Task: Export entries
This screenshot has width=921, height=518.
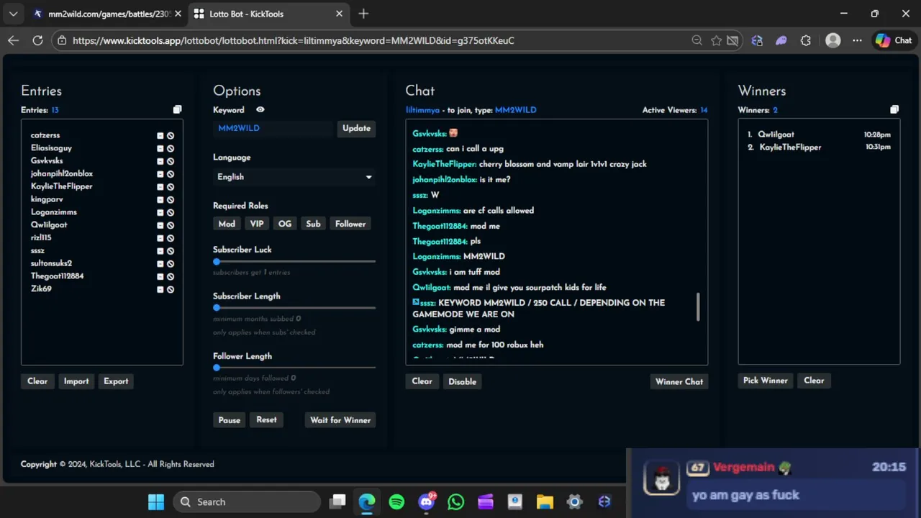Action: pyautogui.click(x=116, y=381)
